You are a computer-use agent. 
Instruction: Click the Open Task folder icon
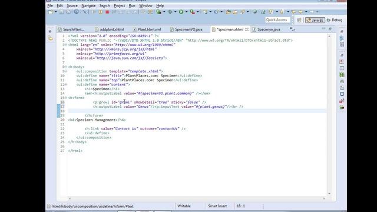click(235, 12)
